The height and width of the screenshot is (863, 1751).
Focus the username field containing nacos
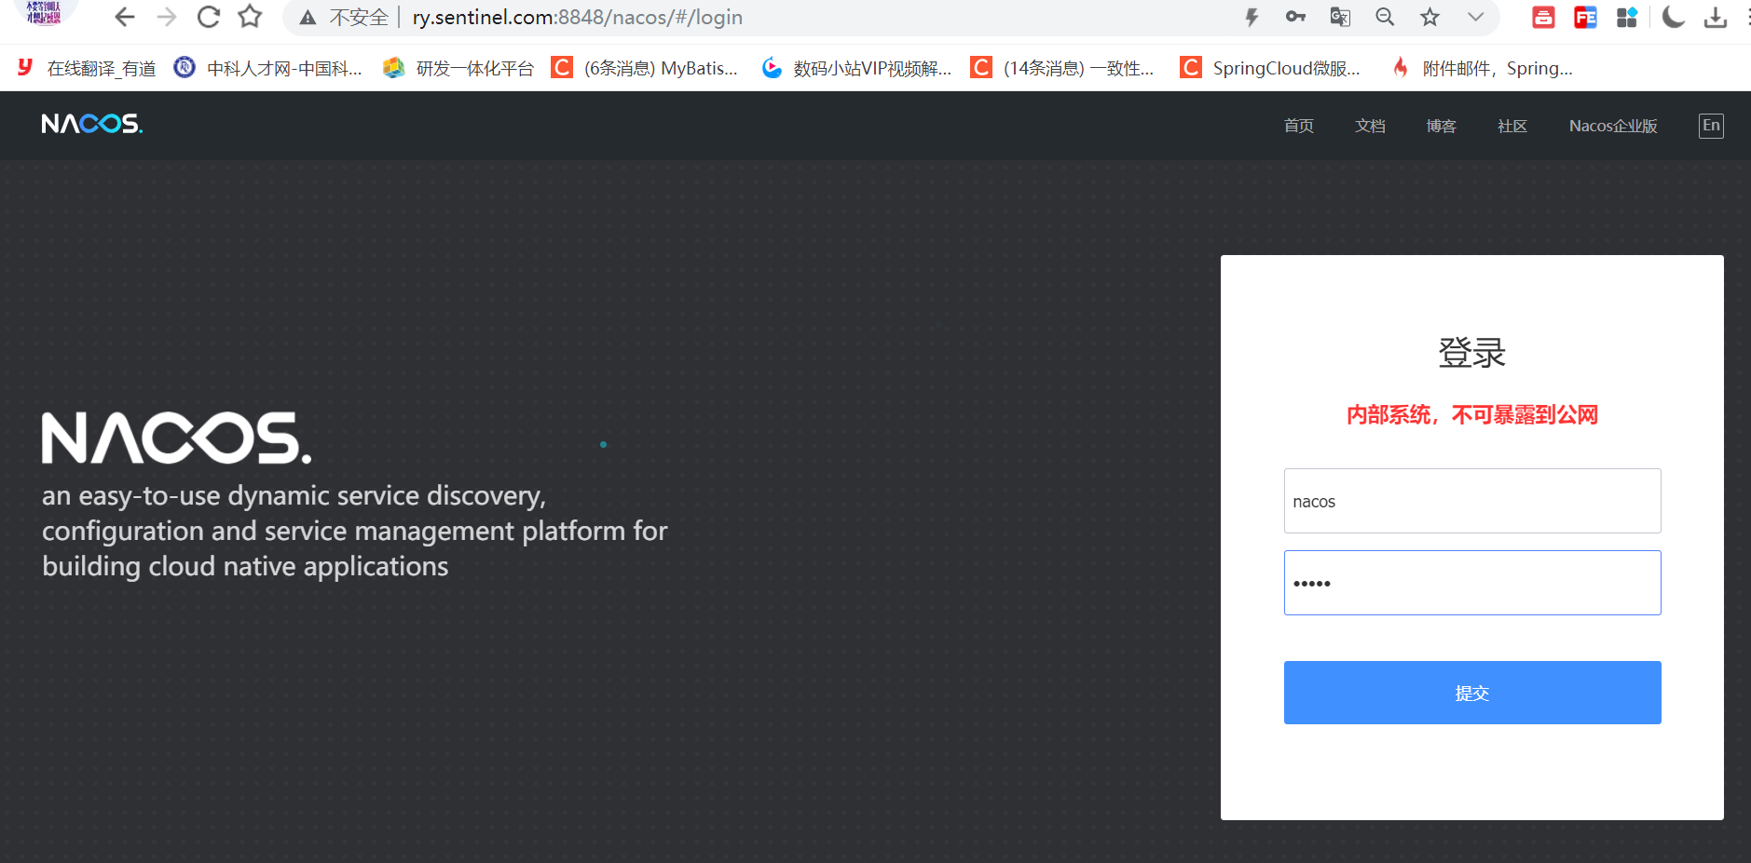point(1472,501)
